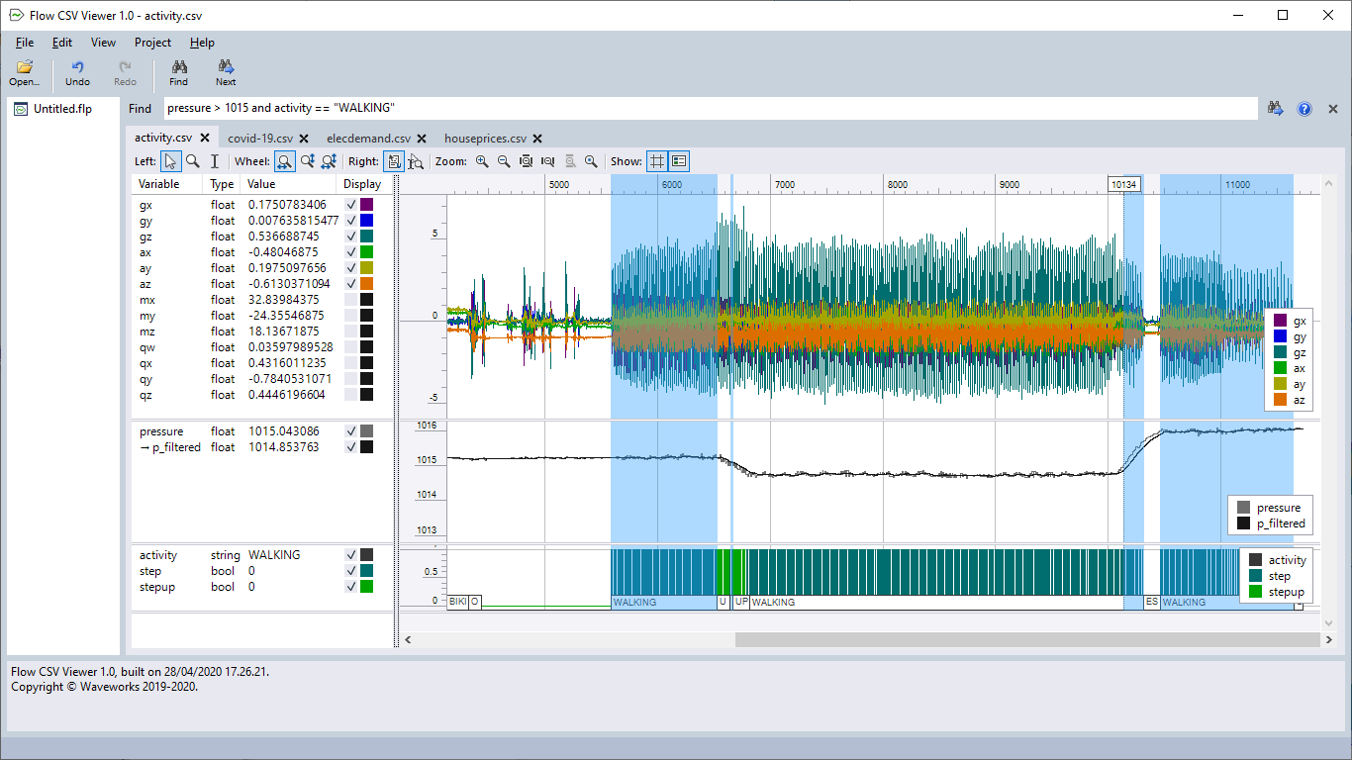Open the Project menu
1352x760 pixels.
pyautogui.click(x=152, y=43)
